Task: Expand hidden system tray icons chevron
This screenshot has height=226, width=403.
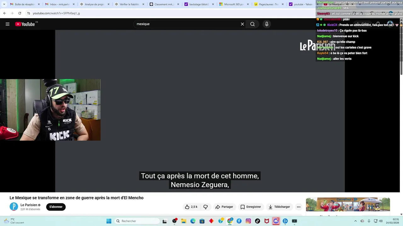Action: point(355,221)
